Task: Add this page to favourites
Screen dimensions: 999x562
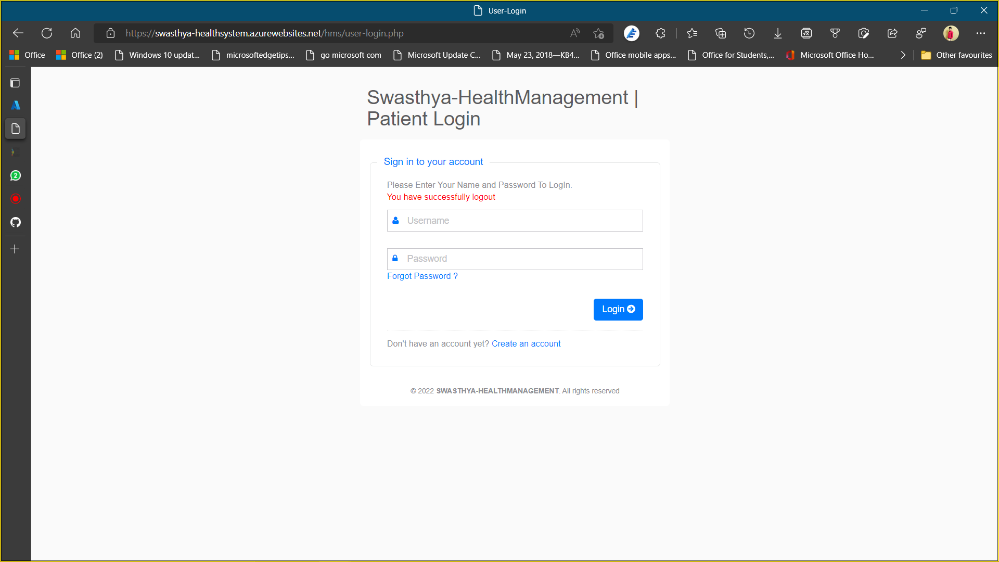Action: tap(598, 33)
